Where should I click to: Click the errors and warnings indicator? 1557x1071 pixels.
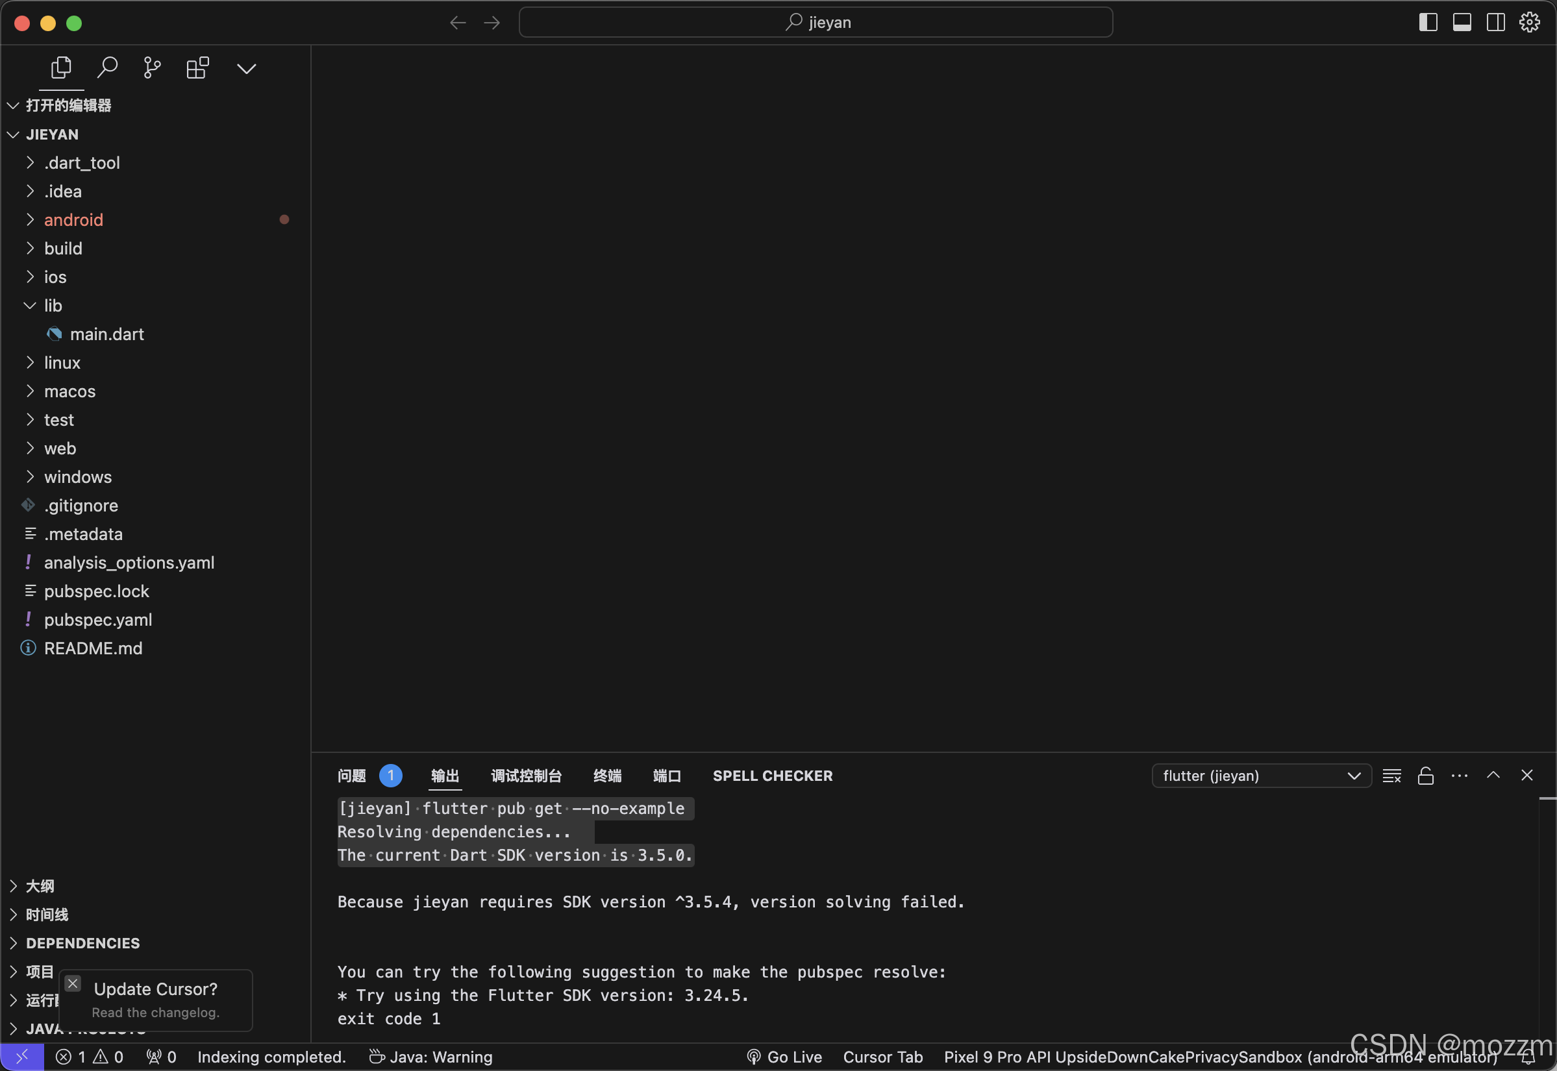(x=89, y=1057)
